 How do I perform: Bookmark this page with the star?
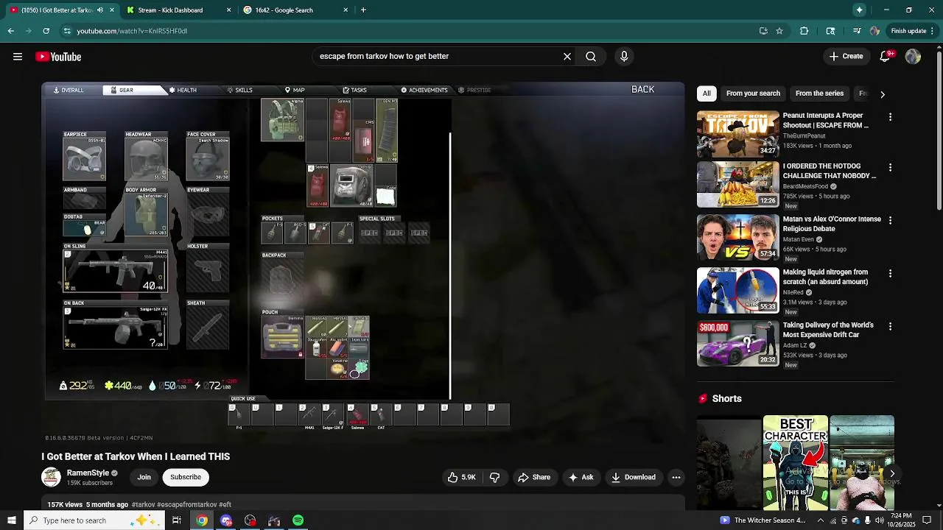(779, 31)
